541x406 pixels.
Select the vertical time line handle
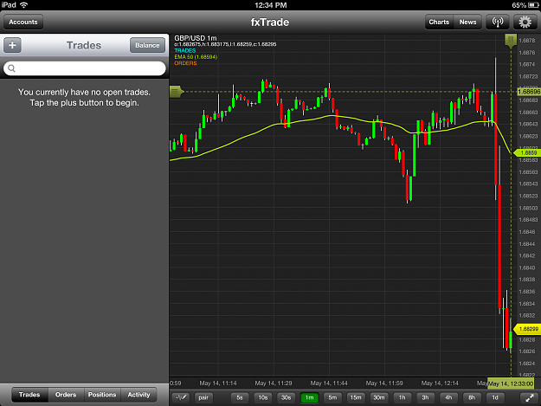pos(511,41)
